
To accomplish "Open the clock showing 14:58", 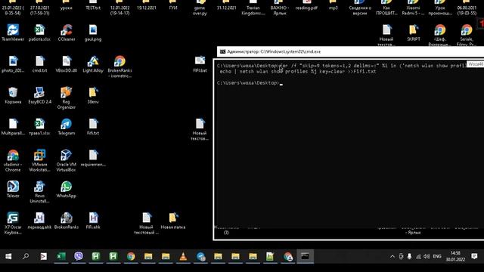I will click(x=455, y=256).
